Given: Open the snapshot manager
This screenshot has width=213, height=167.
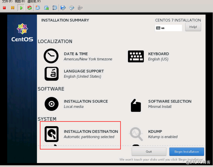Looking at the screenshot, I should pyautogui.click(x=55, y=8).
